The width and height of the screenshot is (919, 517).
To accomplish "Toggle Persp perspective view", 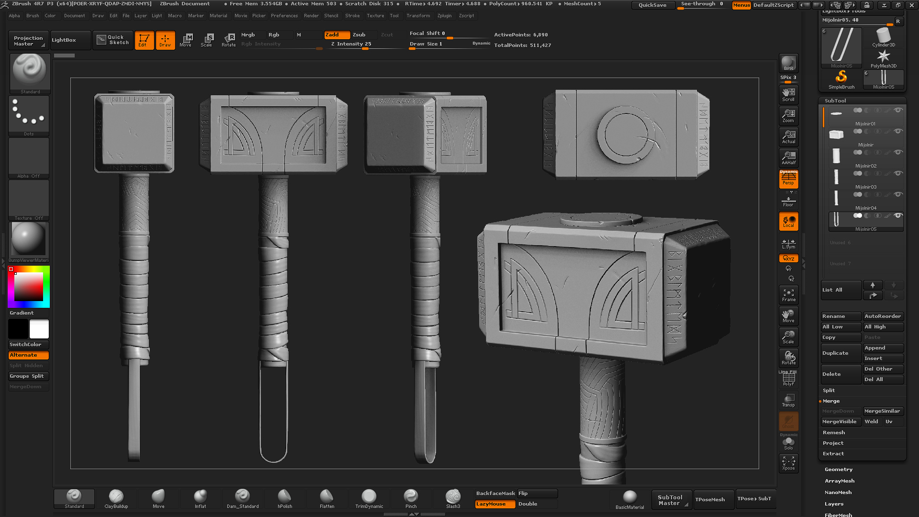I will click(x=788, y=179).
